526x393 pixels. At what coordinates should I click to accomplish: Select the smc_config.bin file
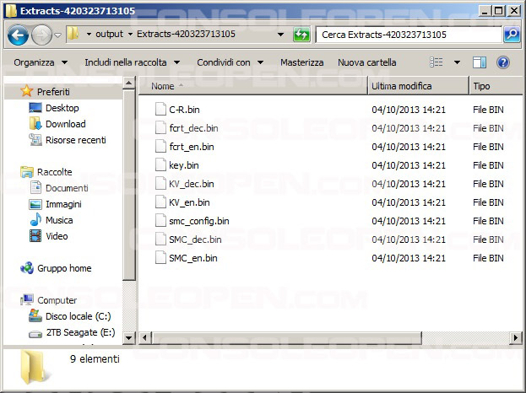click(x=198, y=221)
